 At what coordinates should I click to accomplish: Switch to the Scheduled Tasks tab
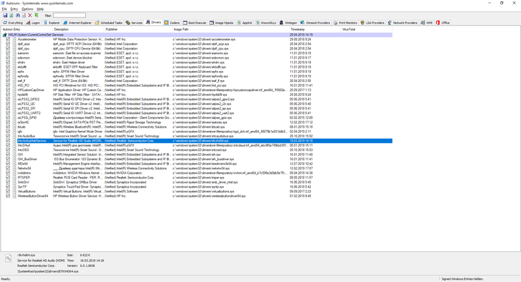(109, 23)
